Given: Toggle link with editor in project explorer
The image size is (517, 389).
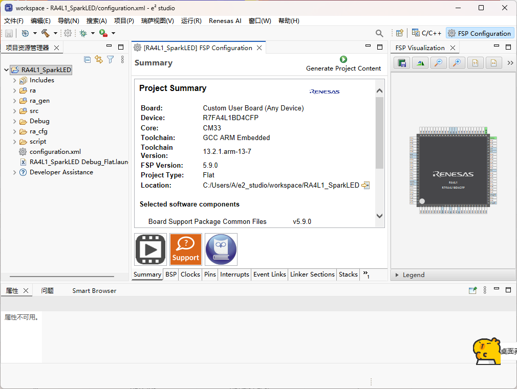Looking at the screenshot, I should tap(98, 60).
